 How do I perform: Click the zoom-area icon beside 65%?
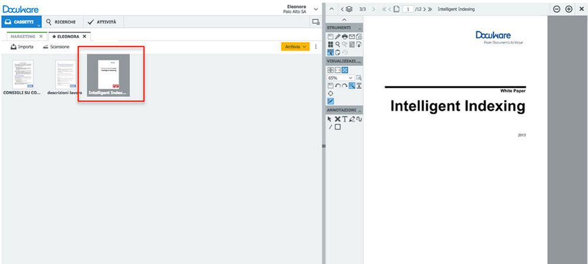click(x=359, y=78)
